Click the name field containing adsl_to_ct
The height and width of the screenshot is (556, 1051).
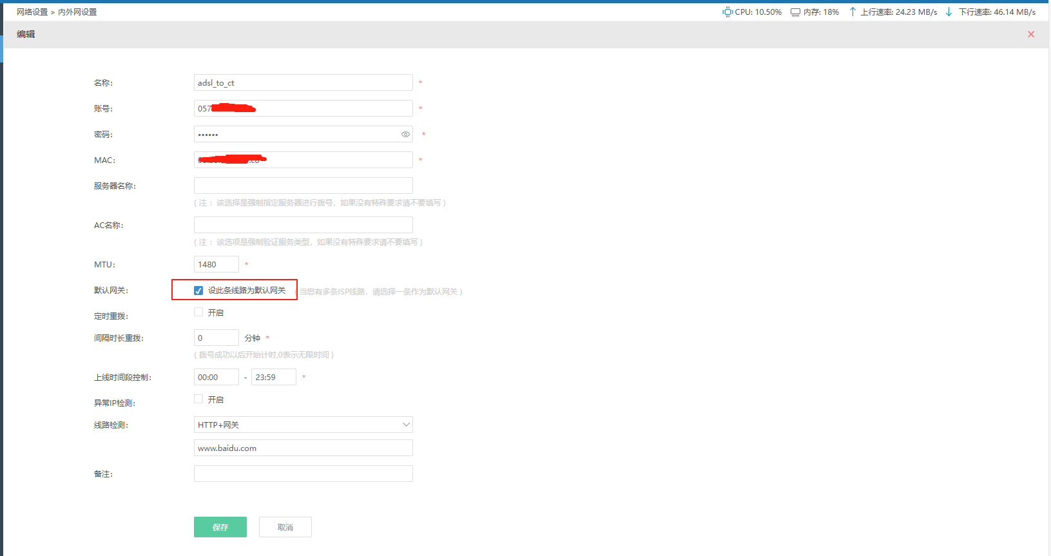click(303, 82)
